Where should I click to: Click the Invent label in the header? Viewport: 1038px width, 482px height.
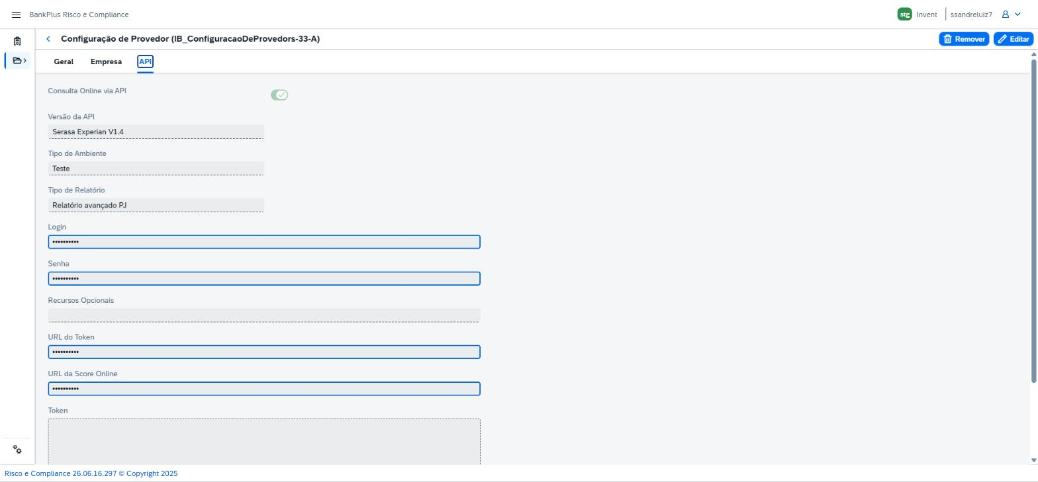(x=927, y=15)
